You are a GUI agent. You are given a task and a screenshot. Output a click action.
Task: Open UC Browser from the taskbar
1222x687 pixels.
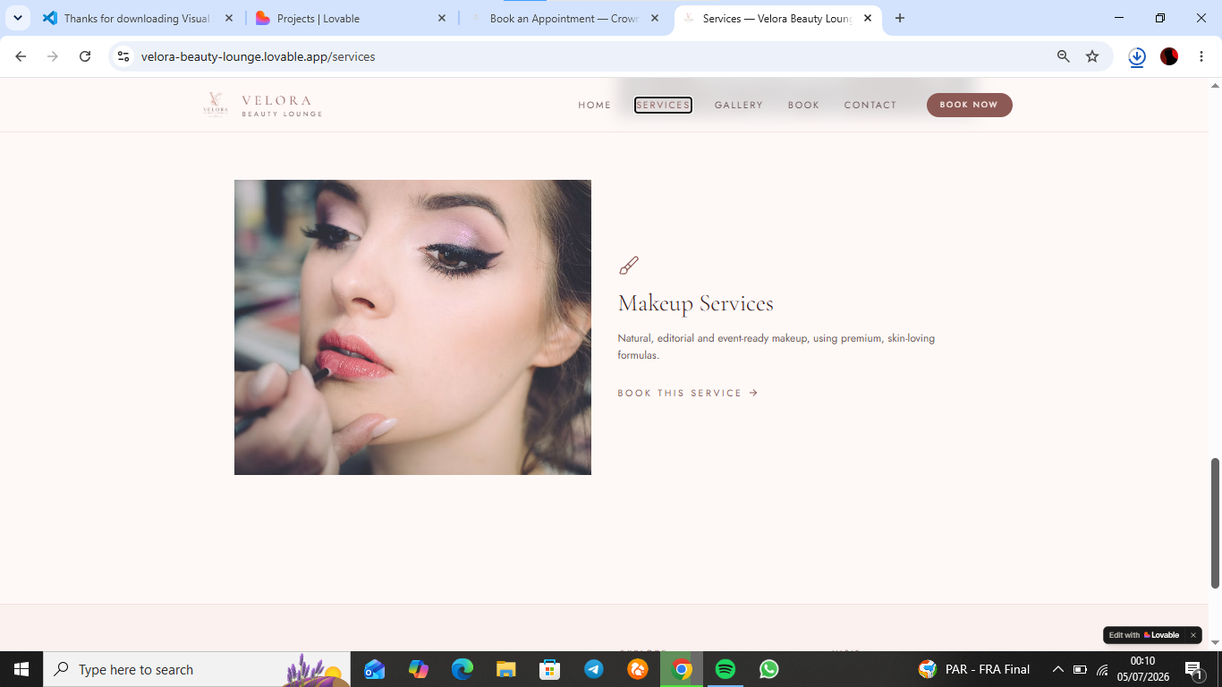pyautogui.click(x=638, y=669)
